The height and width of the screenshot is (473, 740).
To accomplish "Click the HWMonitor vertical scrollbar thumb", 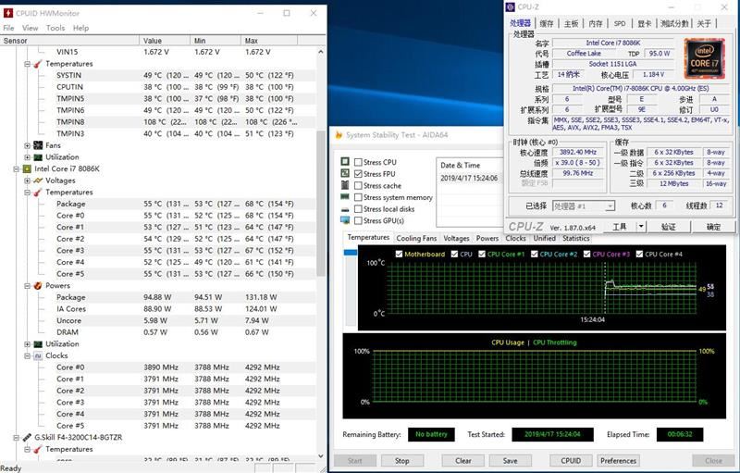I will pyautogui.click(x=321, y=204).
